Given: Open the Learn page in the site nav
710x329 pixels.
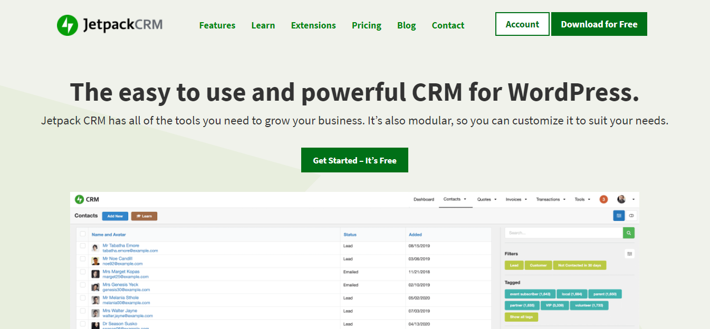Looking at the screenshot, I should pyautogui.click(x=263, y=25).
